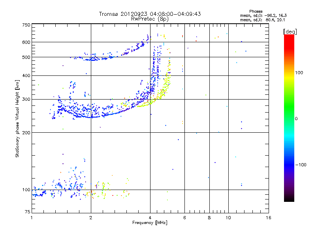Click the '[deg]' colorbar unit label
The height and width of the screenshot is (237, 316).
290,32
